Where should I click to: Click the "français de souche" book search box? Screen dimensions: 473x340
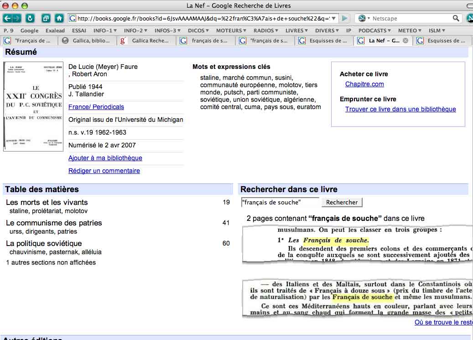(280, 202)
